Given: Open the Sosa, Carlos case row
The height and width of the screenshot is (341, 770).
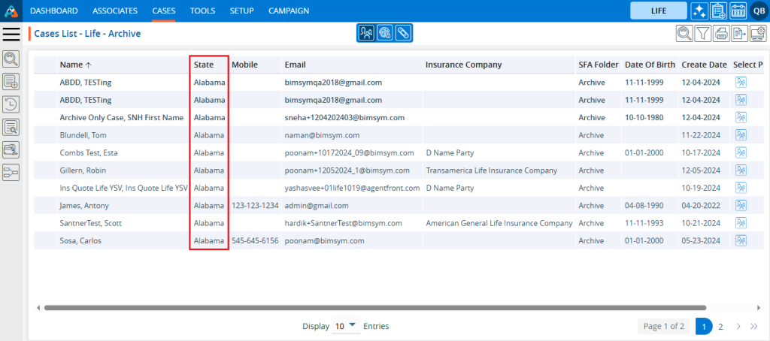Looking at the screenshot, I should 80,240.
